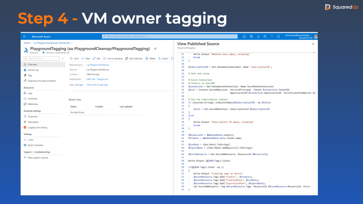Open Export template
Image resolution: width=363 pixels, height=204 pixels.
tap(35, 145)
